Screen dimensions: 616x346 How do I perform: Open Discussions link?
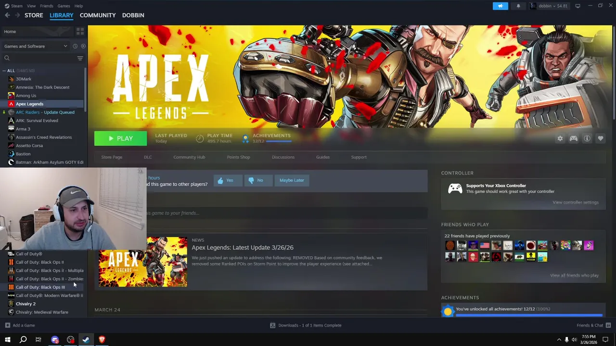(x=283, y=157)
